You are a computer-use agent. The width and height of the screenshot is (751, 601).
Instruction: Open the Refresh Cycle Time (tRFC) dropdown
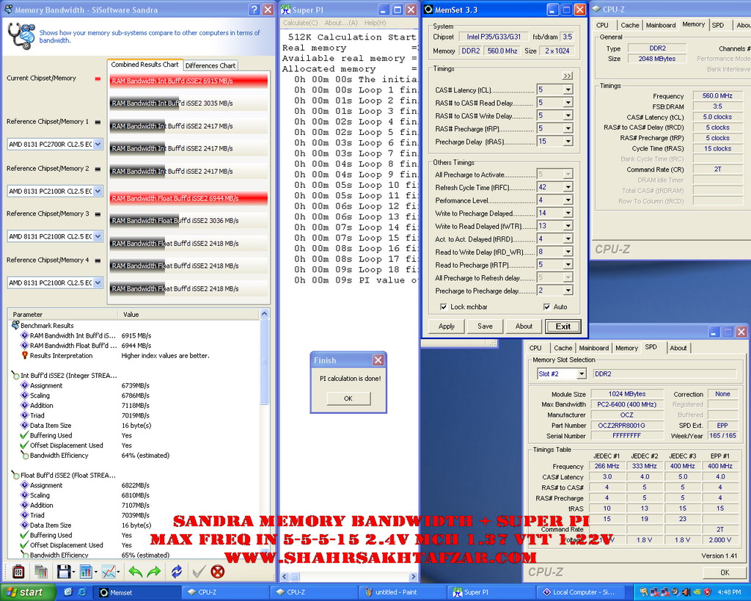(568, 187)
